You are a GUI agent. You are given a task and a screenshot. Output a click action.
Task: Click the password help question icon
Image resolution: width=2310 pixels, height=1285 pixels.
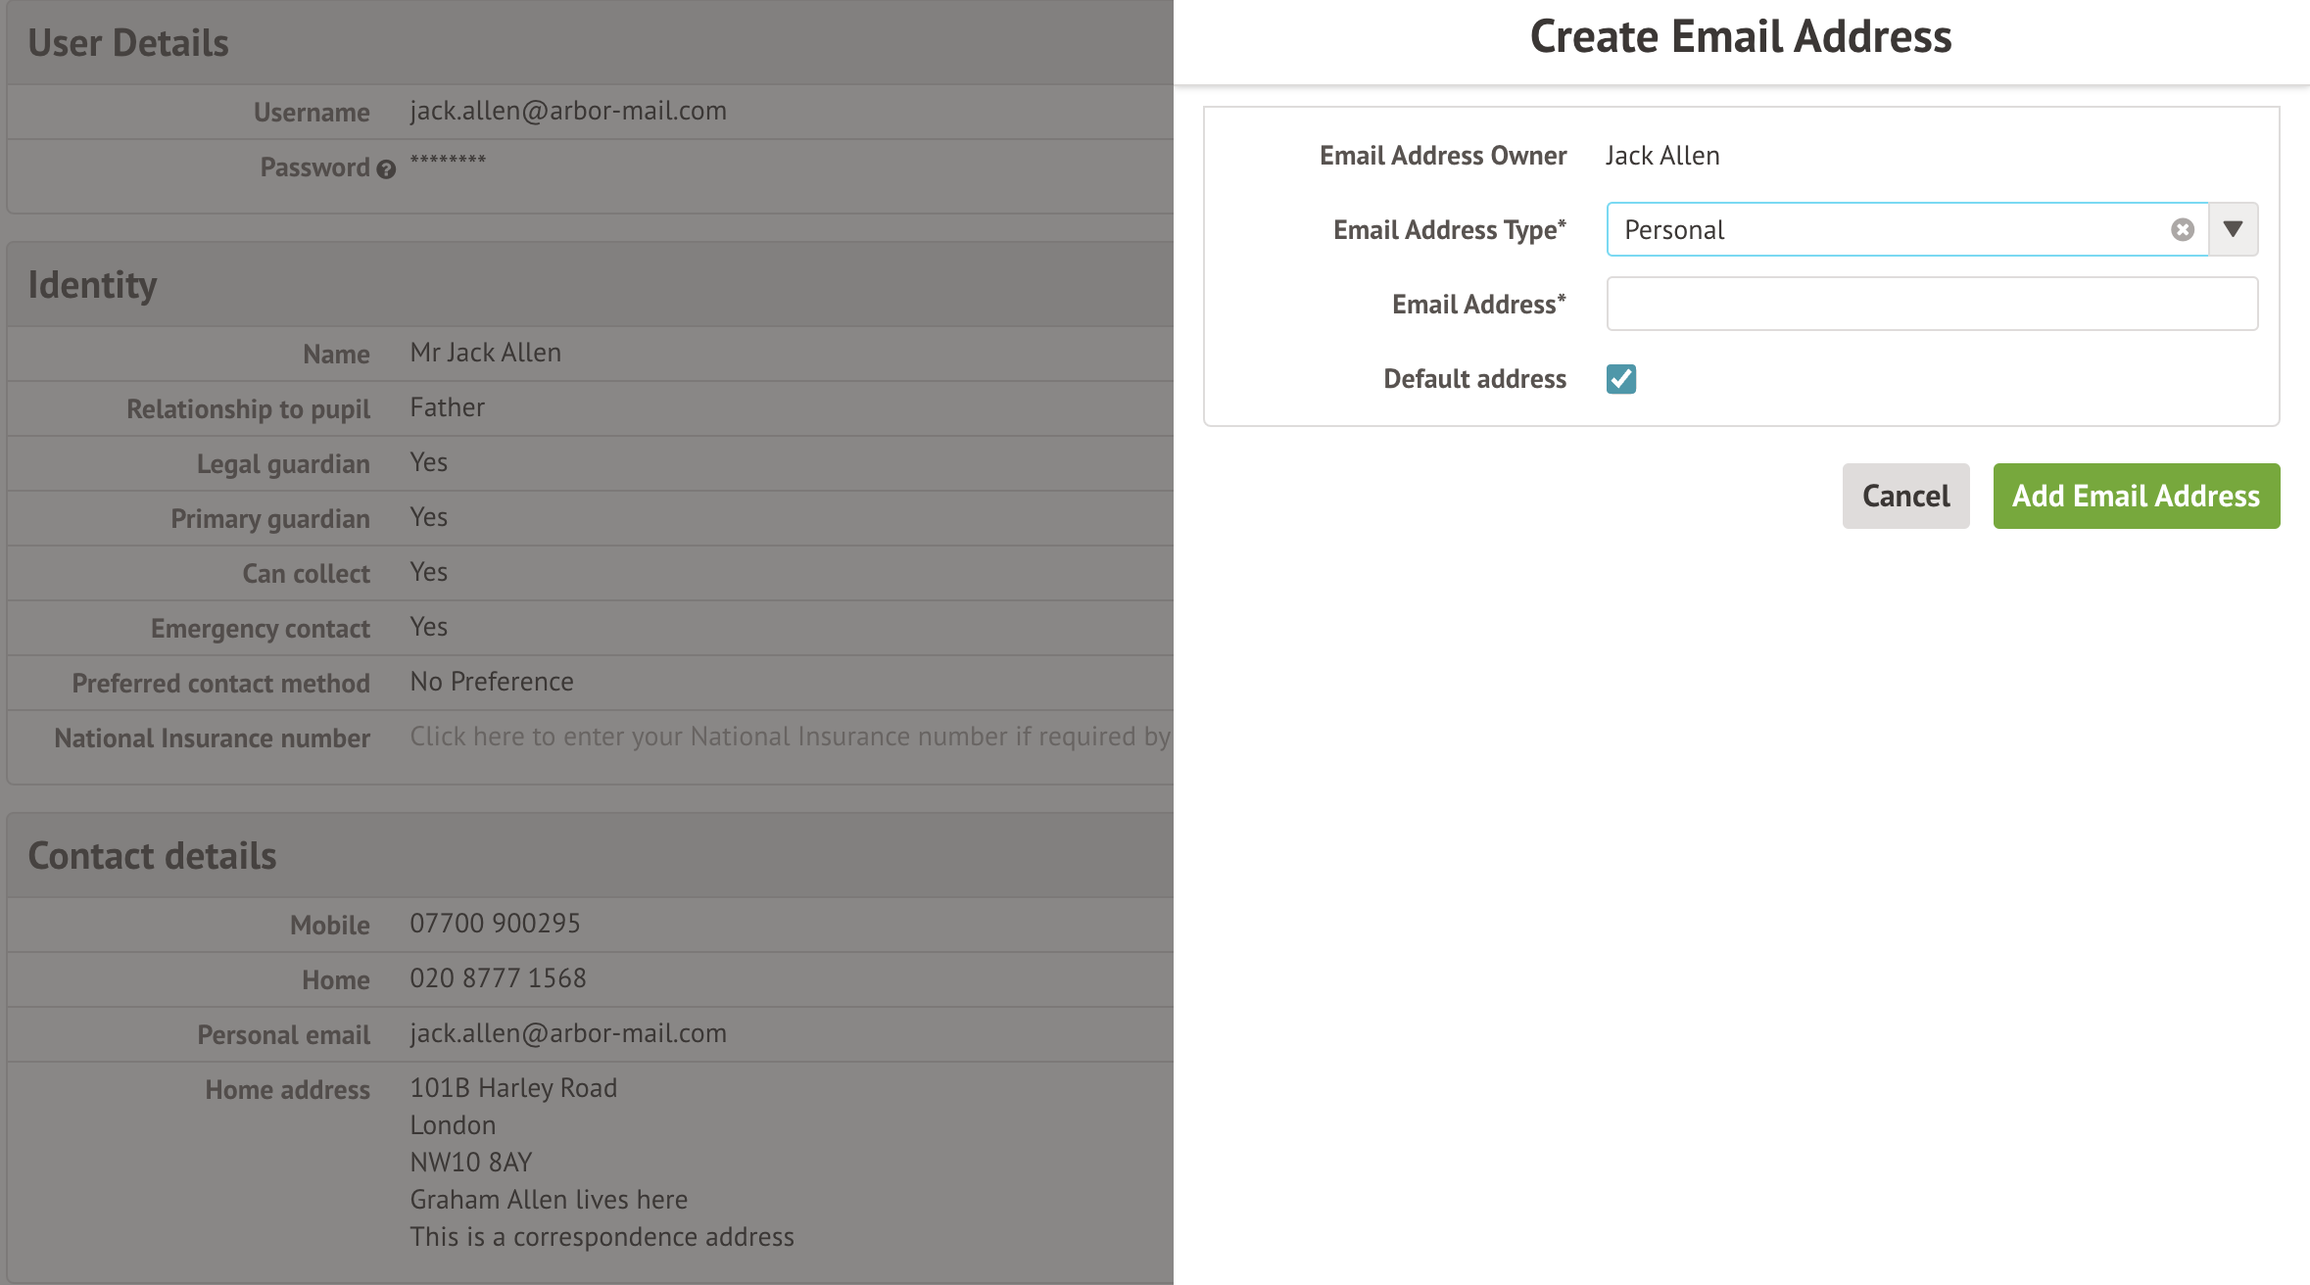pos(386,169)
